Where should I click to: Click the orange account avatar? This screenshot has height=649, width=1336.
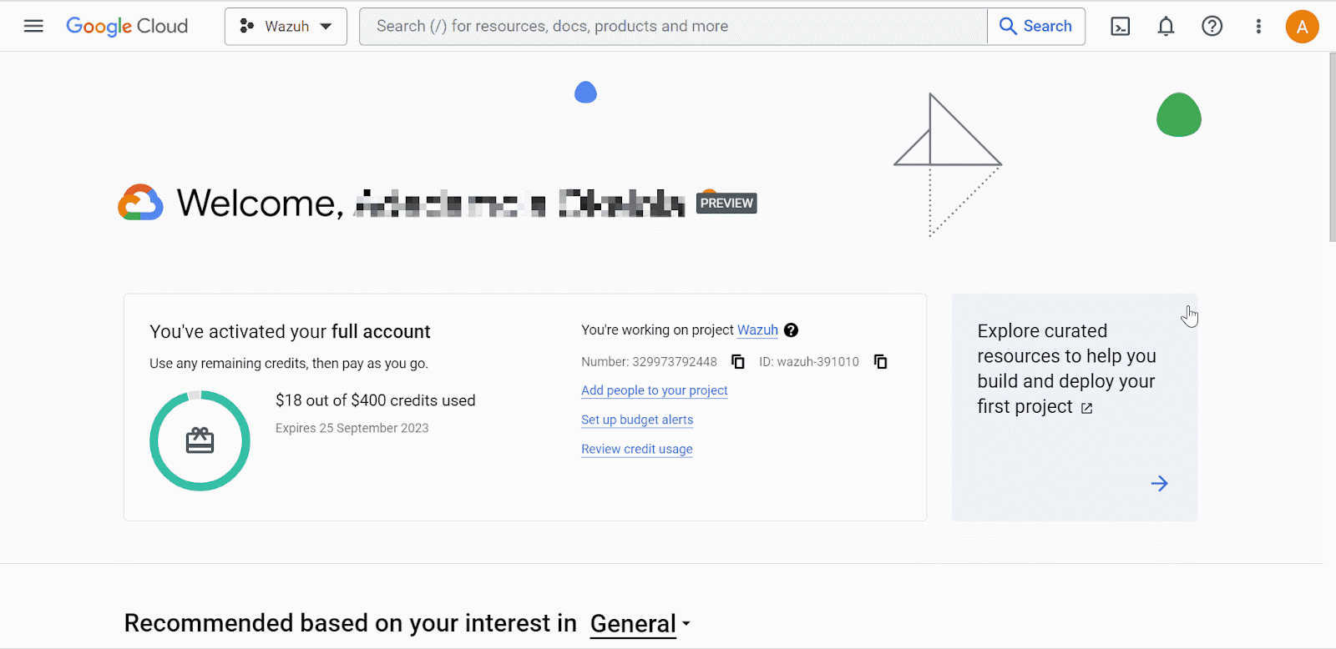[1301, 27]
